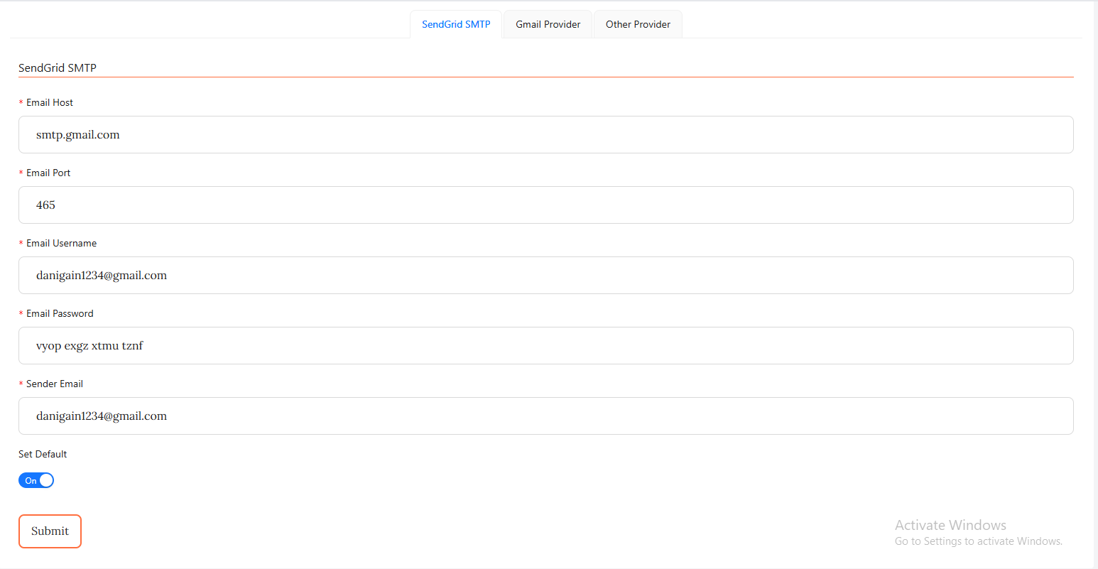This screenshot has height=569, width=1098.
Task: Click the Email Host field label
Action: coord(50,103)
